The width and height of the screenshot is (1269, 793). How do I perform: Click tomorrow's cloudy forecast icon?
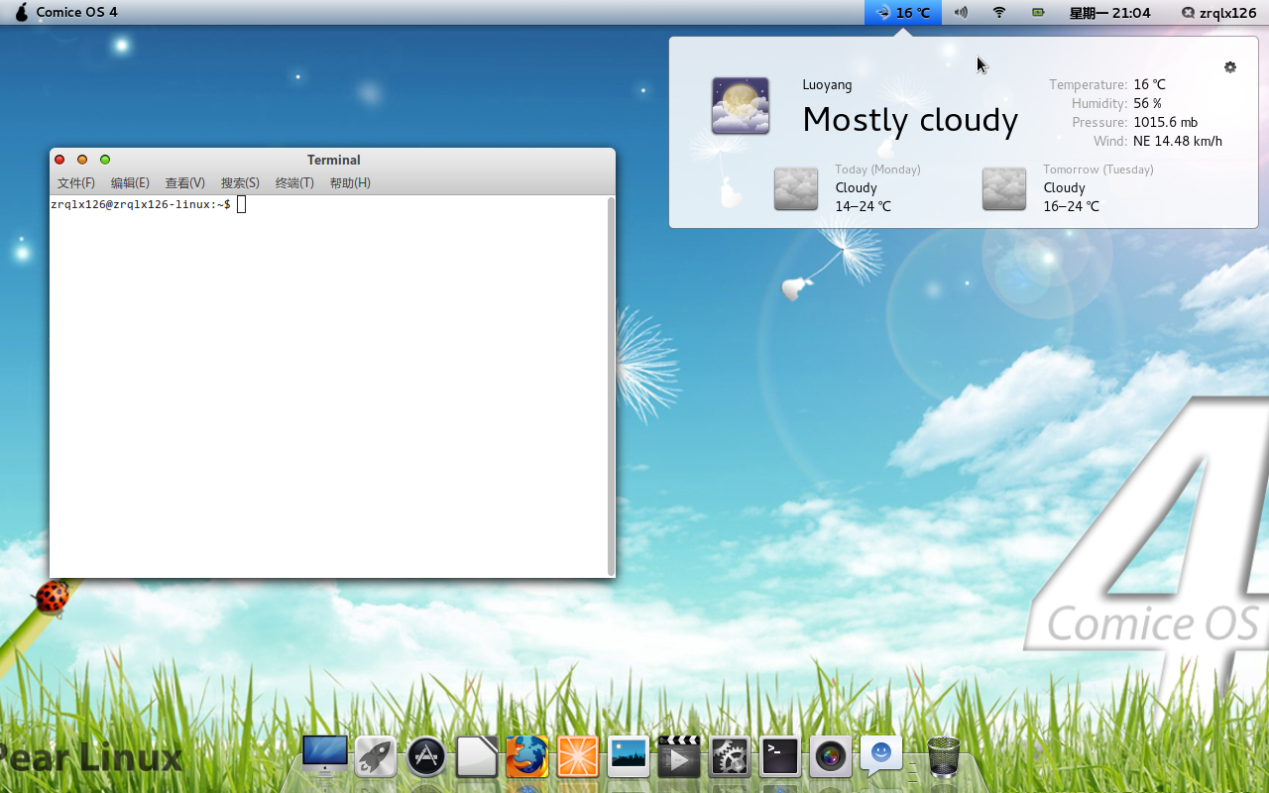(1004, 188)
